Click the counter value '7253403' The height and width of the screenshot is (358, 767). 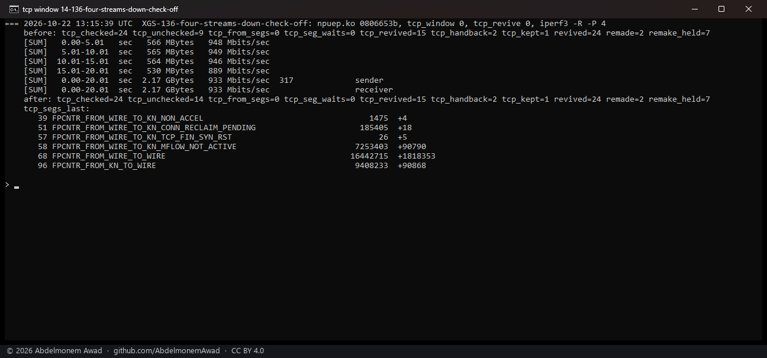point(372,147)
